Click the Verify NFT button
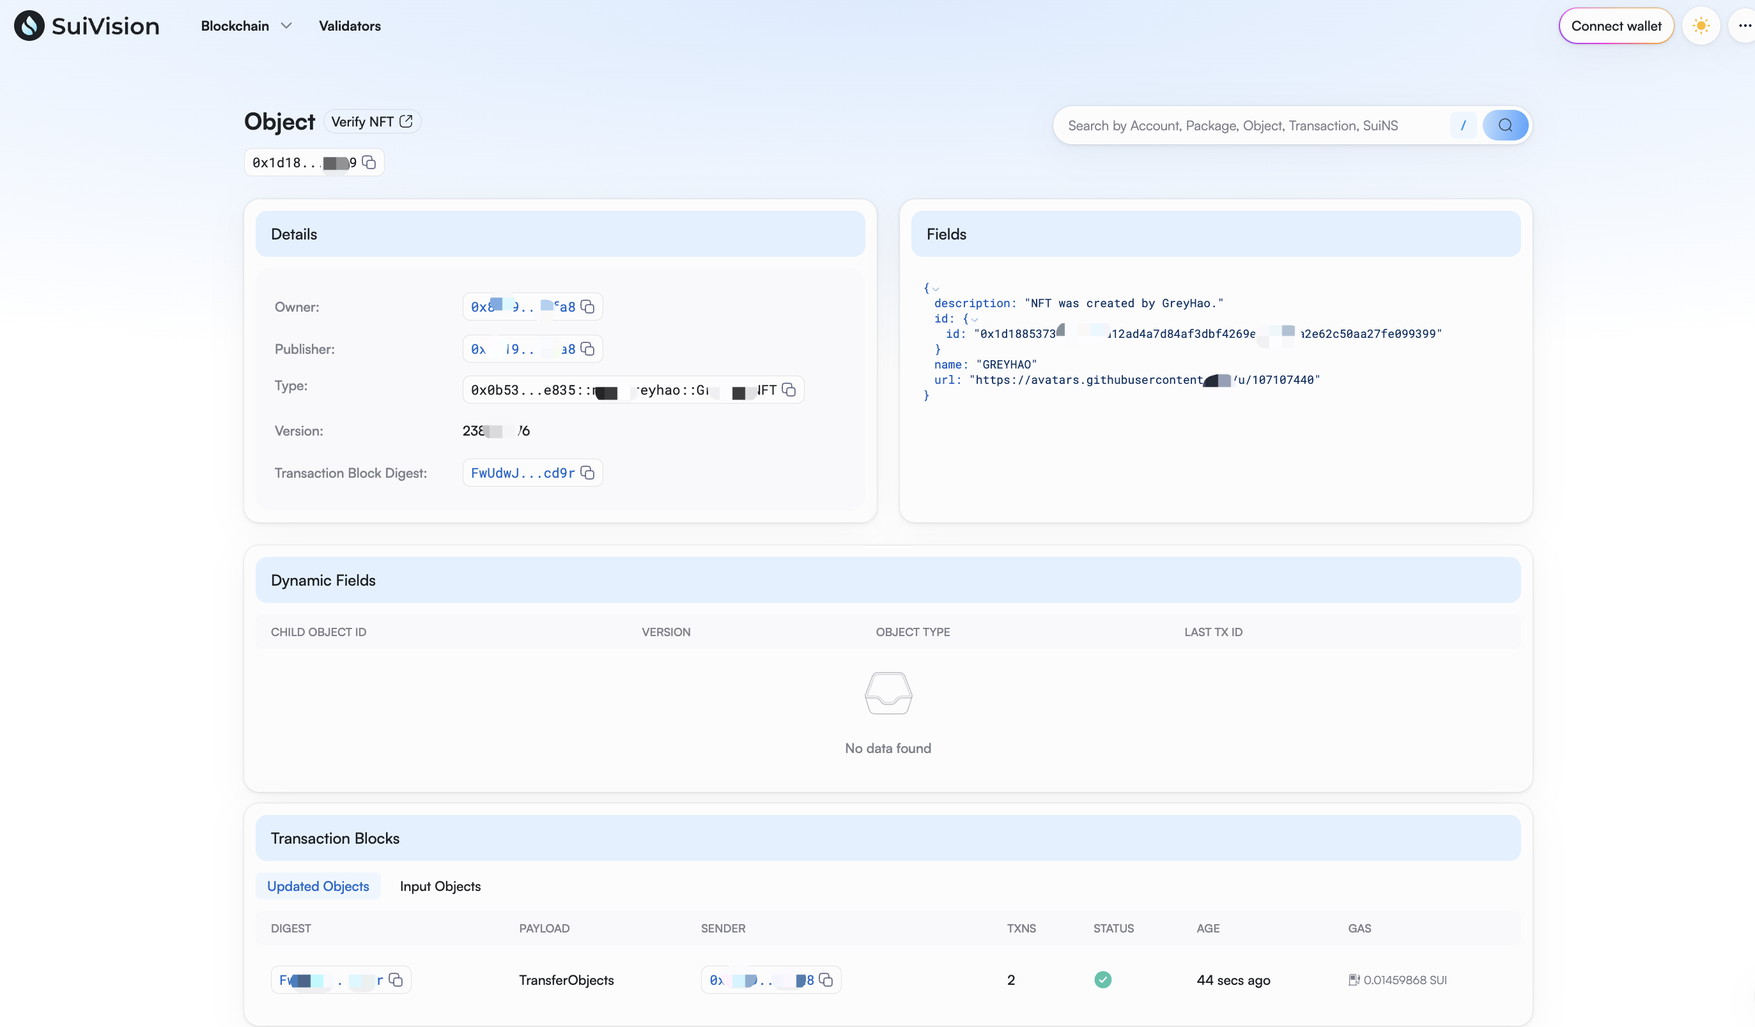Image resolution: width=1755 pixels, height=1027 pixels. click(x=372, y=122)
